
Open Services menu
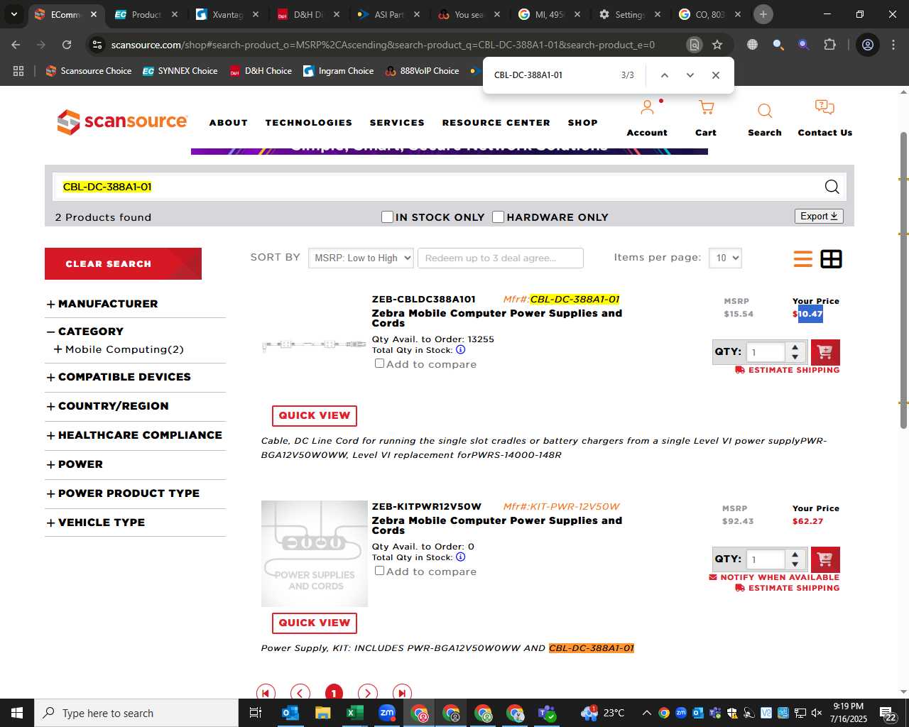(x=397, y=123)
